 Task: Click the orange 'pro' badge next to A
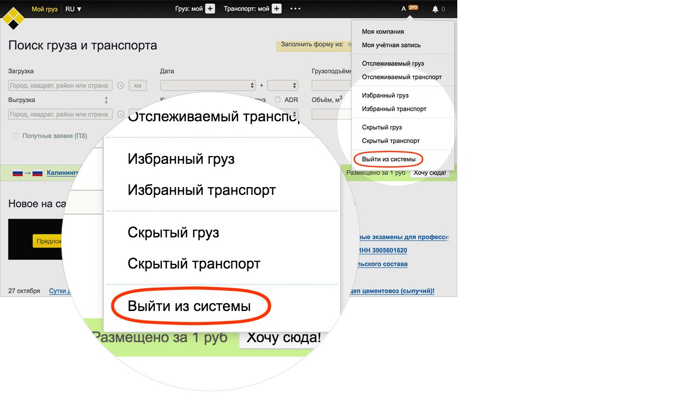[413, 7]
